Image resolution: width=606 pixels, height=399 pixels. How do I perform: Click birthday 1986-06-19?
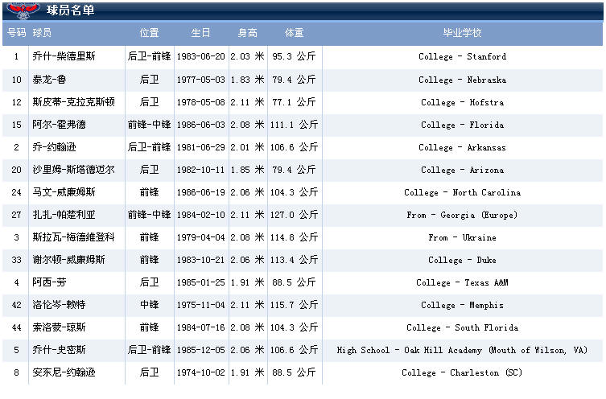click(200, 192)
